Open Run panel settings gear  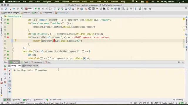coord(179,62)
